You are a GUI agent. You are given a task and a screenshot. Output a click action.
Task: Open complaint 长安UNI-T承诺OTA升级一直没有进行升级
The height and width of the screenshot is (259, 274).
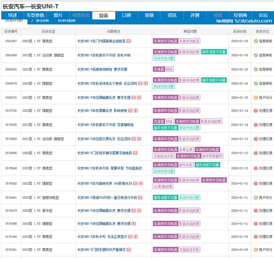107,197
